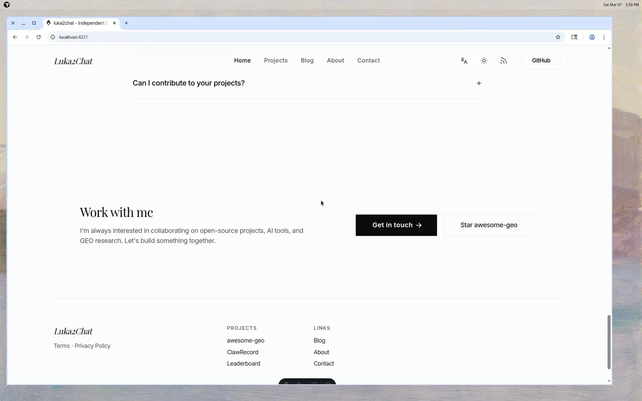Go back using browser back arrow
The image size is (642, 401).
(15, 37)
